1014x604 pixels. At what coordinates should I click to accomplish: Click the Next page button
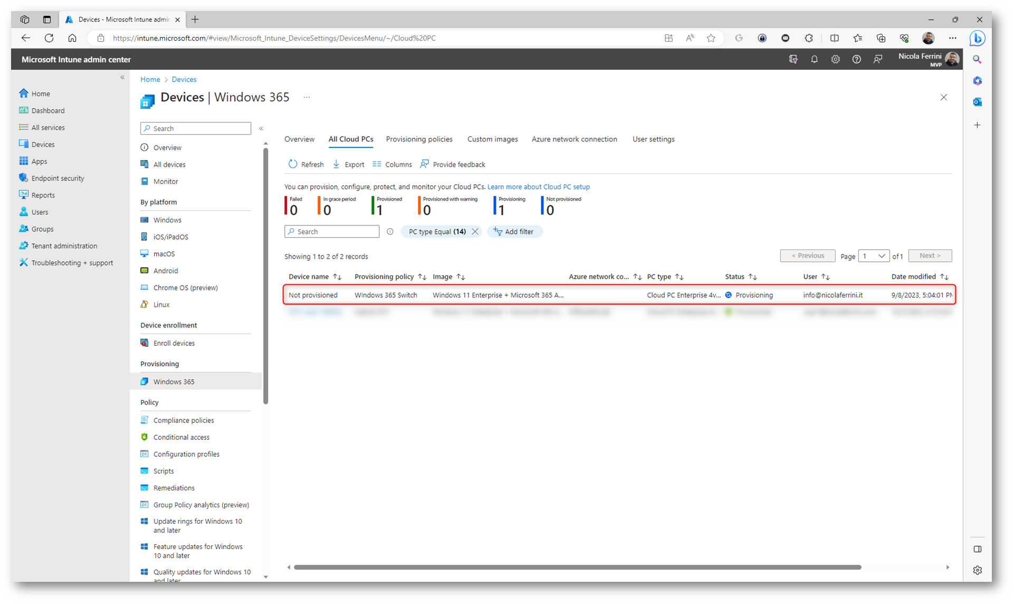(x=930, y=256)
